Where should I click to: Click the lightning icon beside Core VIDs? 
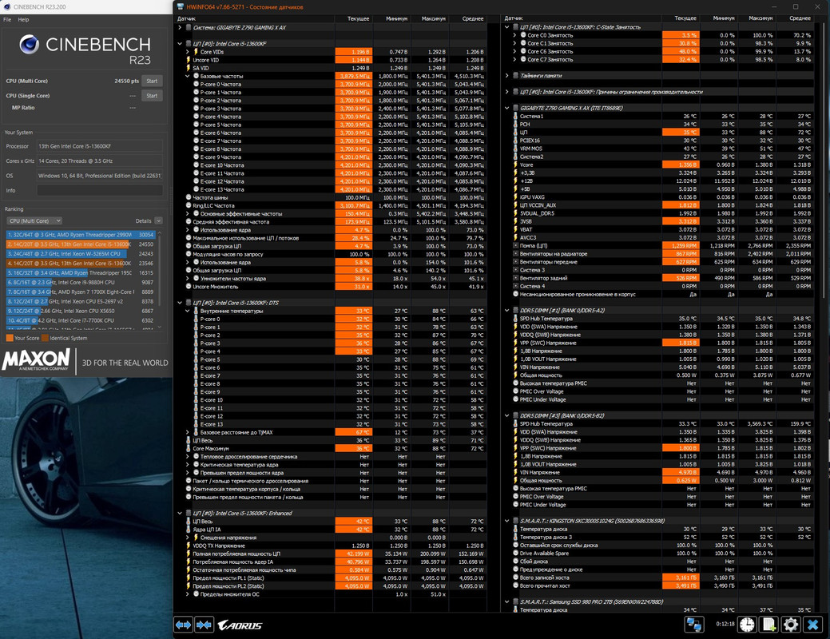tap(196, 52)
